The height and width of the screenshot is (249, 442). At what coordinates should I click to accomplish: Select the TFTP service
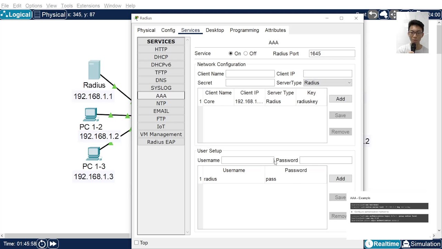pyautogui.click(x=161, y=72)
